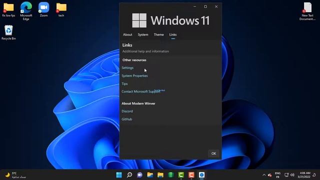Switch to the System tab
The width and height of the screenshot is (320, 180).
coord(143,34)
